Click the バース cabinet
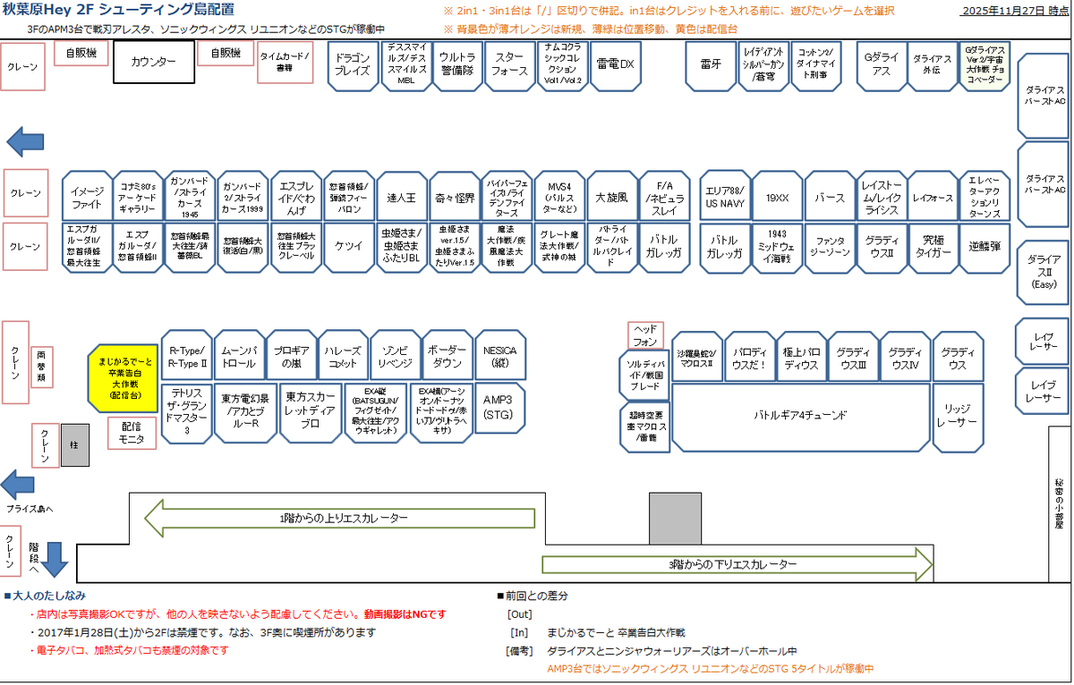 click(x=830, y=195)
